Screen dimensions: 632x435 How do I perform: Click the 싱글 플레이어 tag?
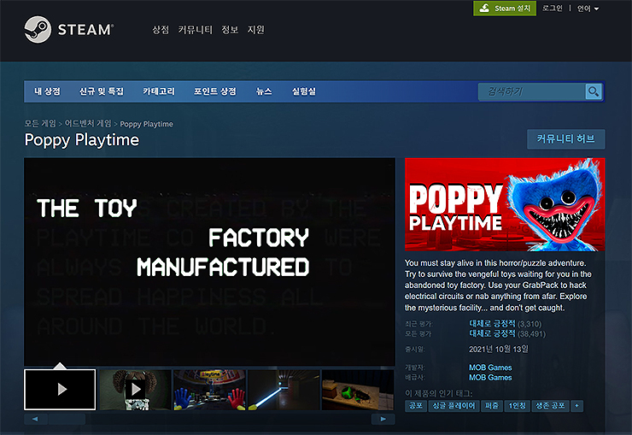click(454, 406)
